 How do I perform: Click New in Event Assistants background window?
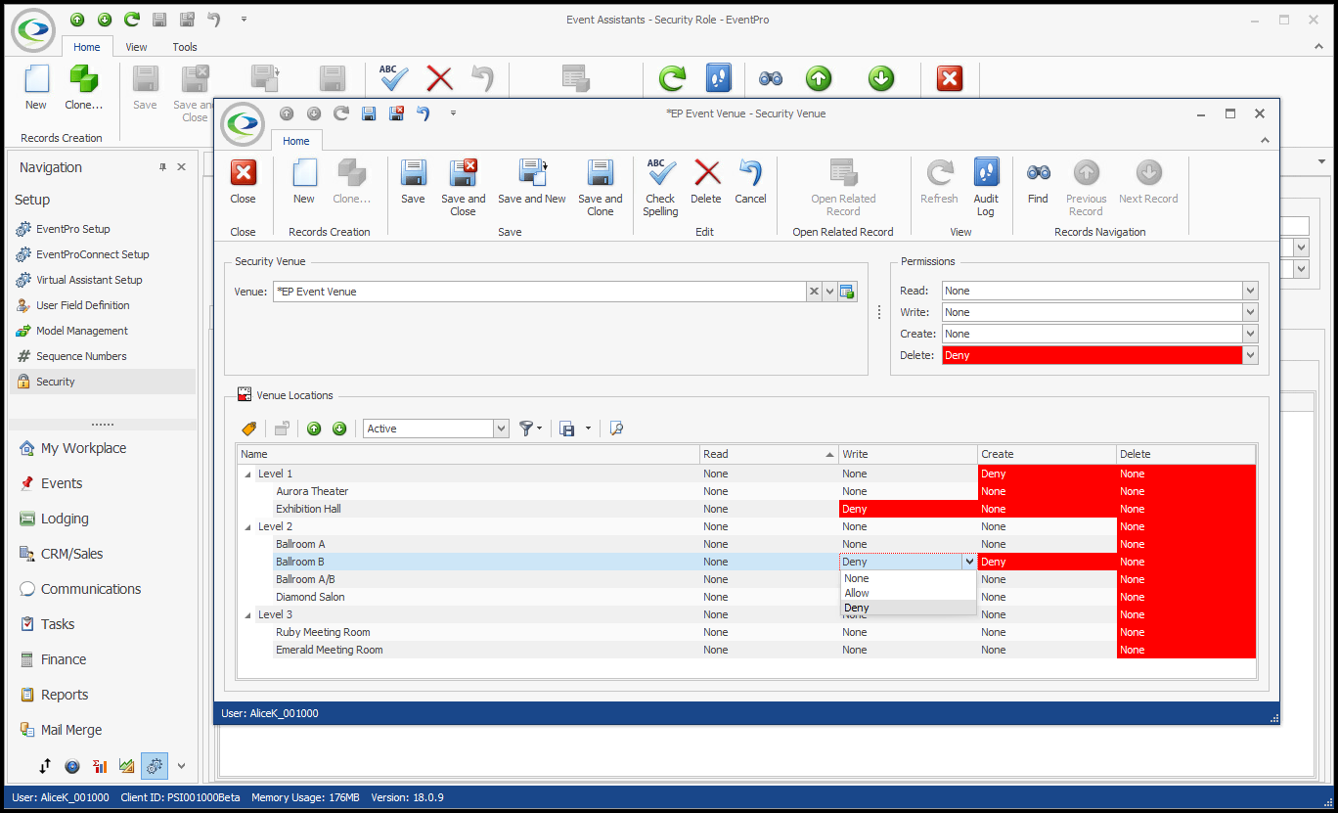click(x=36, y=88)
